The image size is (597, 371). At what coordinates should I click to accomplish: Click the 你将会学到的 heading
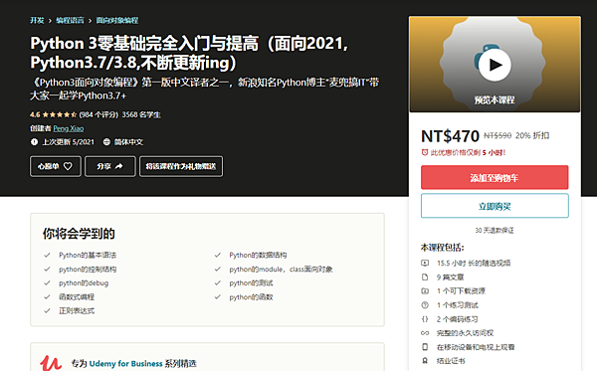79,234
